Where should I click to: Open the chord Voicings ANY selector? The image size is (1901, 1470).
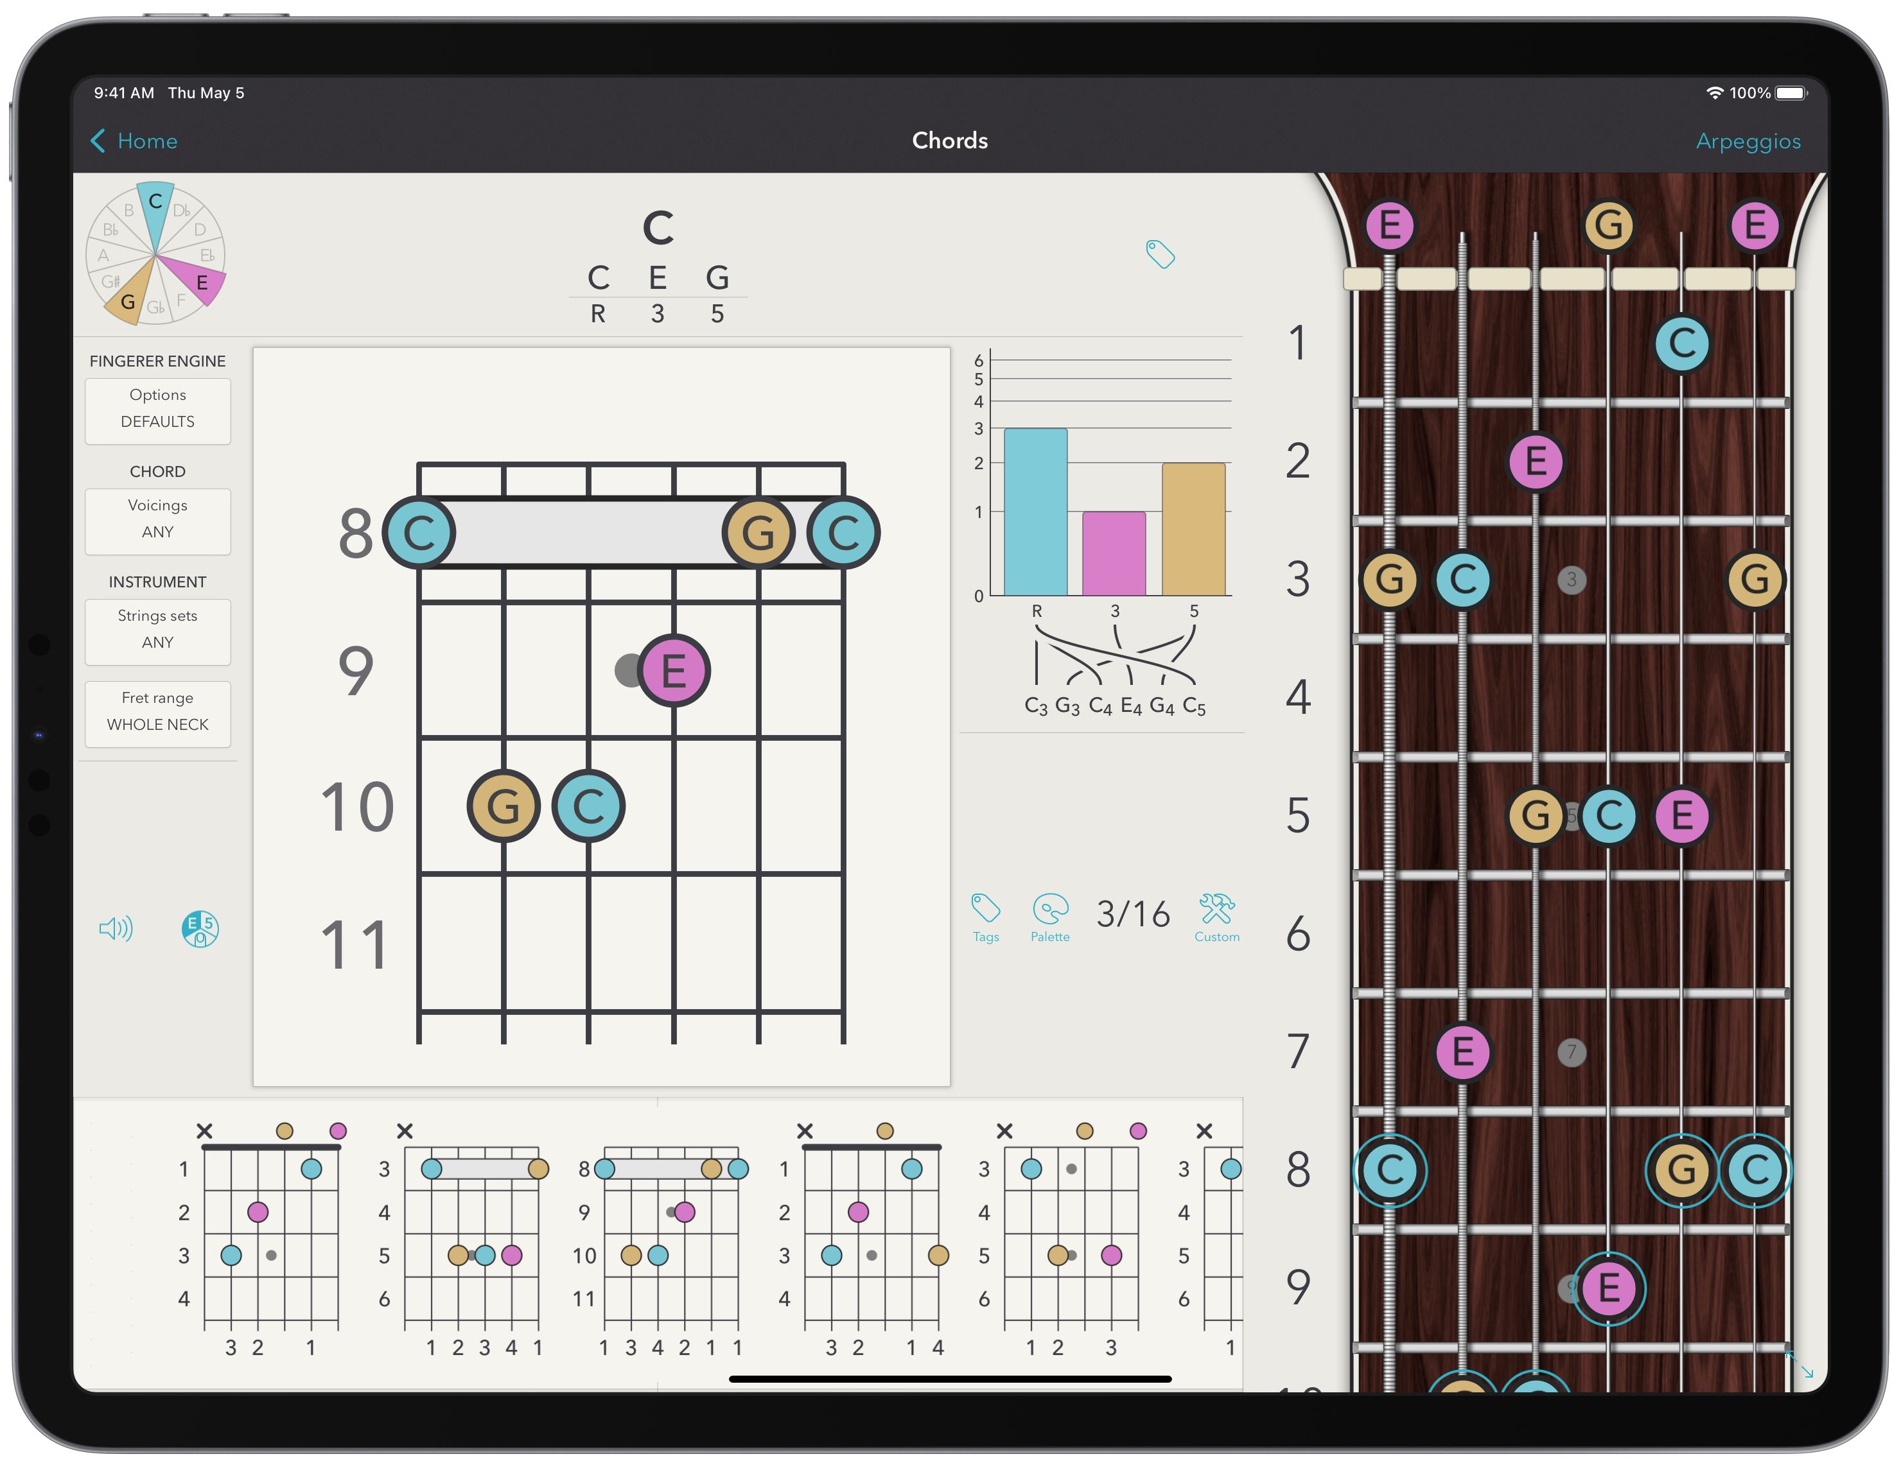pos(157,519)
